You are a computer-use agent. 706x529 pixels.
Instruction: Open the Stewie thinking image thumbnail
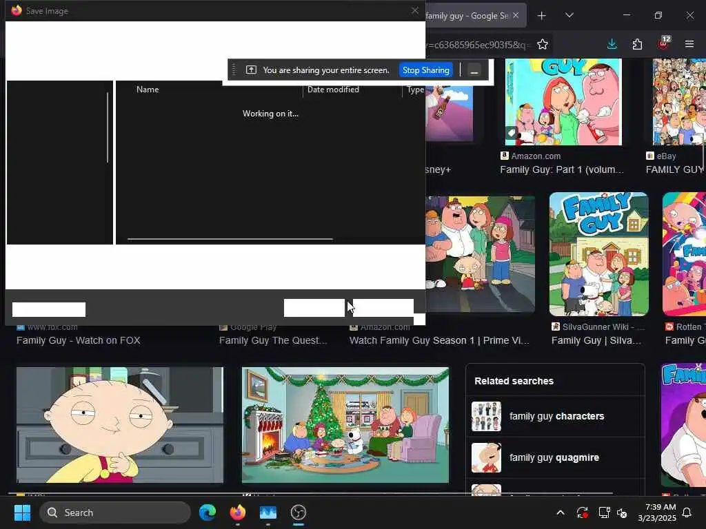(x=120, y=425)
